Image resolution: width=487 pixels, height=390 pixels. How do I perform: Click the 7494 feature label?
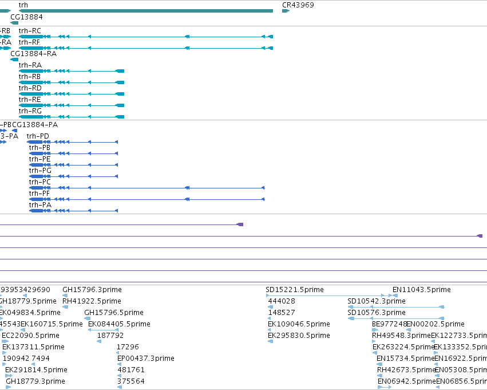click(x=41, y=359)
